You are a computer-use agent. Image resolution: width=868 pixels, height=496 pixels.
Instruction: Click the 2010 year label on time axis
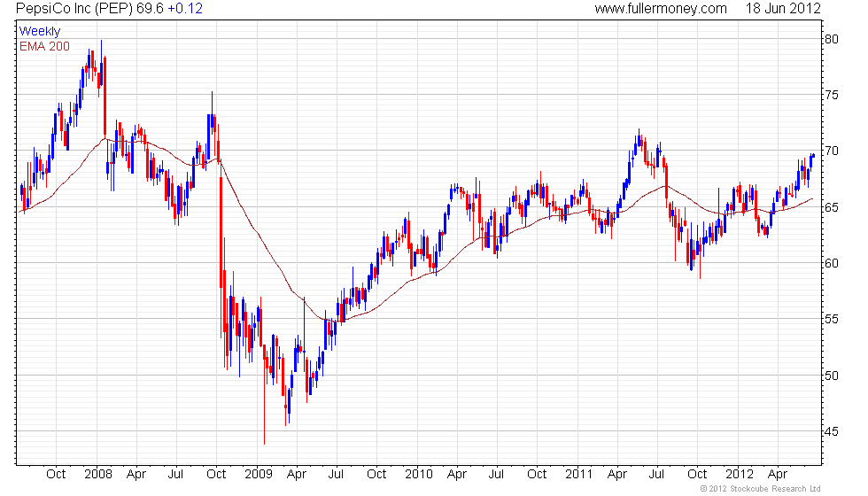coord(418,475)
